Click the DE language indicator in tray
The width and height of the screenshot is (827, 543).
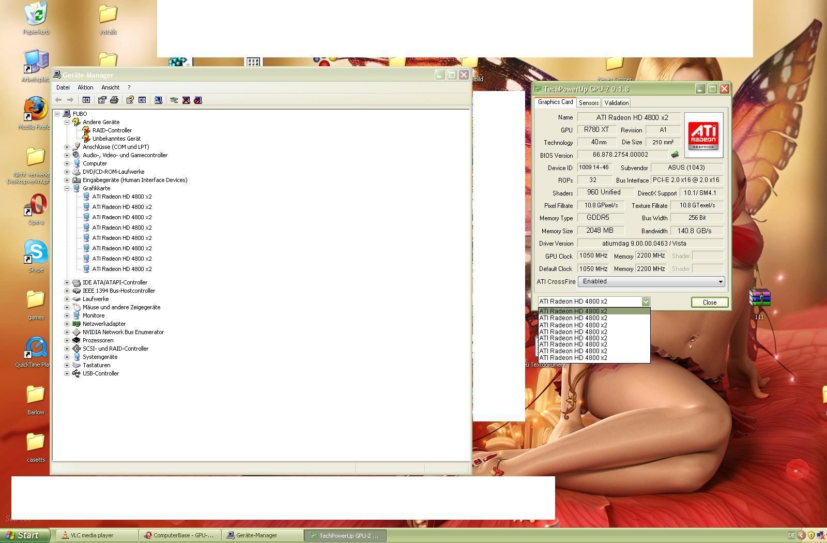coord(792,536)
